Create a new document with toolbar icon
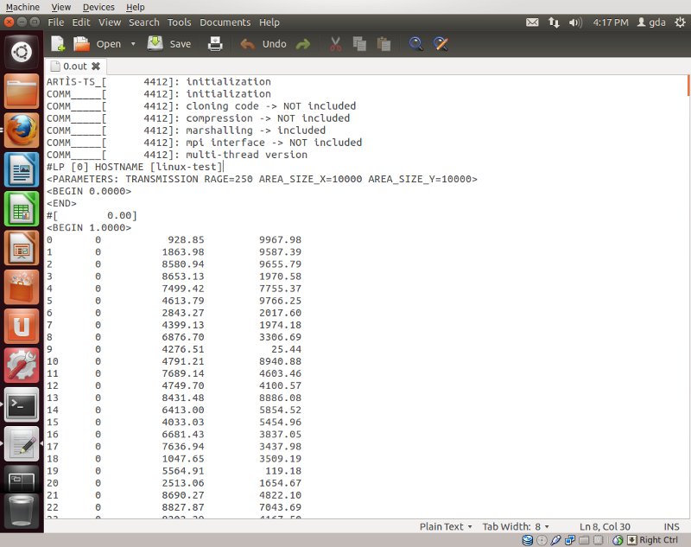 [x=58, y=43]
